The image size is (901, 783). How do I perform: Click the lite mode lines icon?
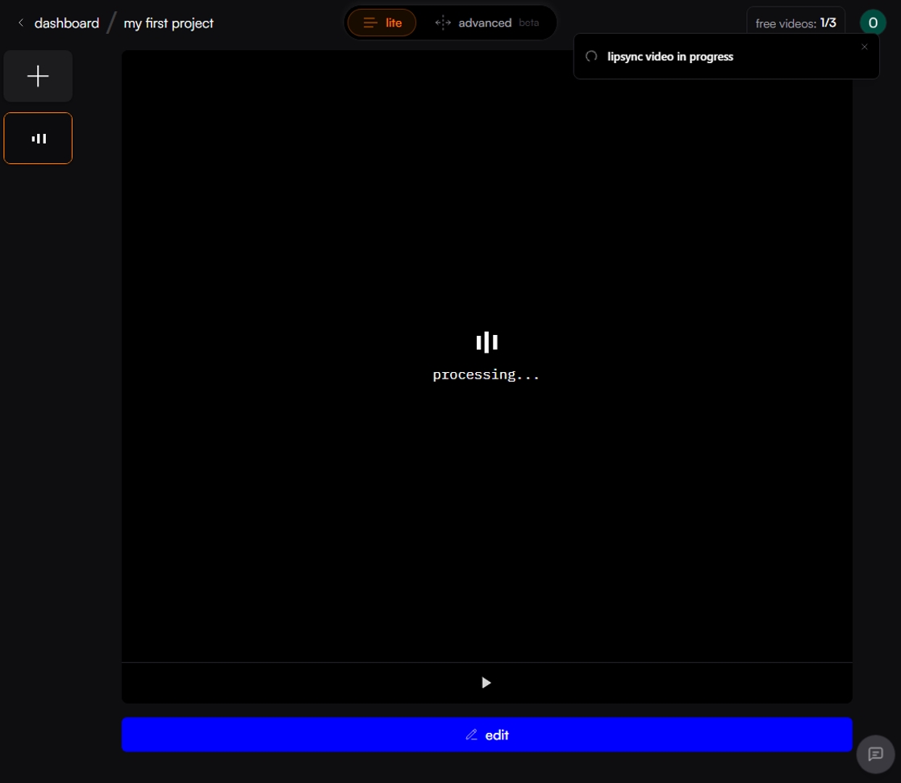point(370,23)
